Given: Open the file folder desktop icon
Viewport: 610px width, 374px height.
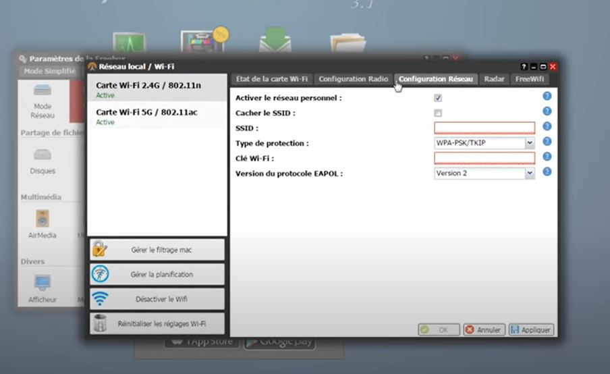Looking at the screenshot, I should [348, 42].
